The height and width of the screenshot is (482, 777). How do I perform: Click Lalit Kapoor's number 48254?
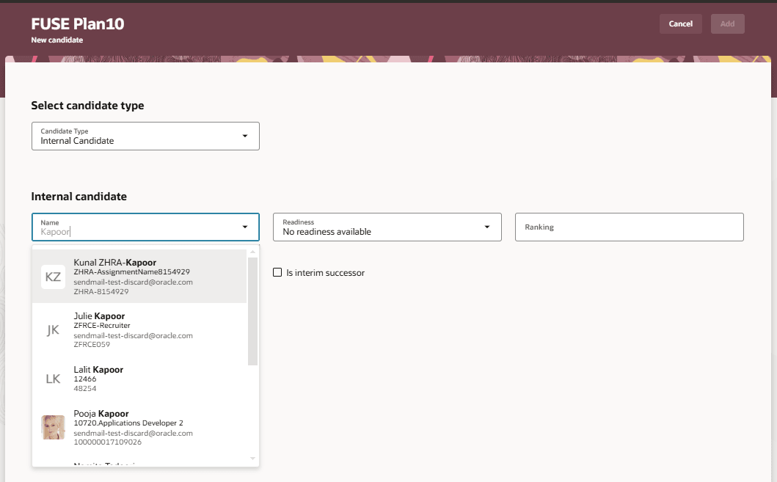click(x=85, y=388)
